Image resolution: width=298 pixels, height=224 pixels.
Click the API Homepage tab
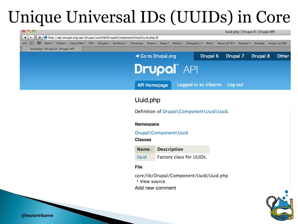click(x=153, y=85)
